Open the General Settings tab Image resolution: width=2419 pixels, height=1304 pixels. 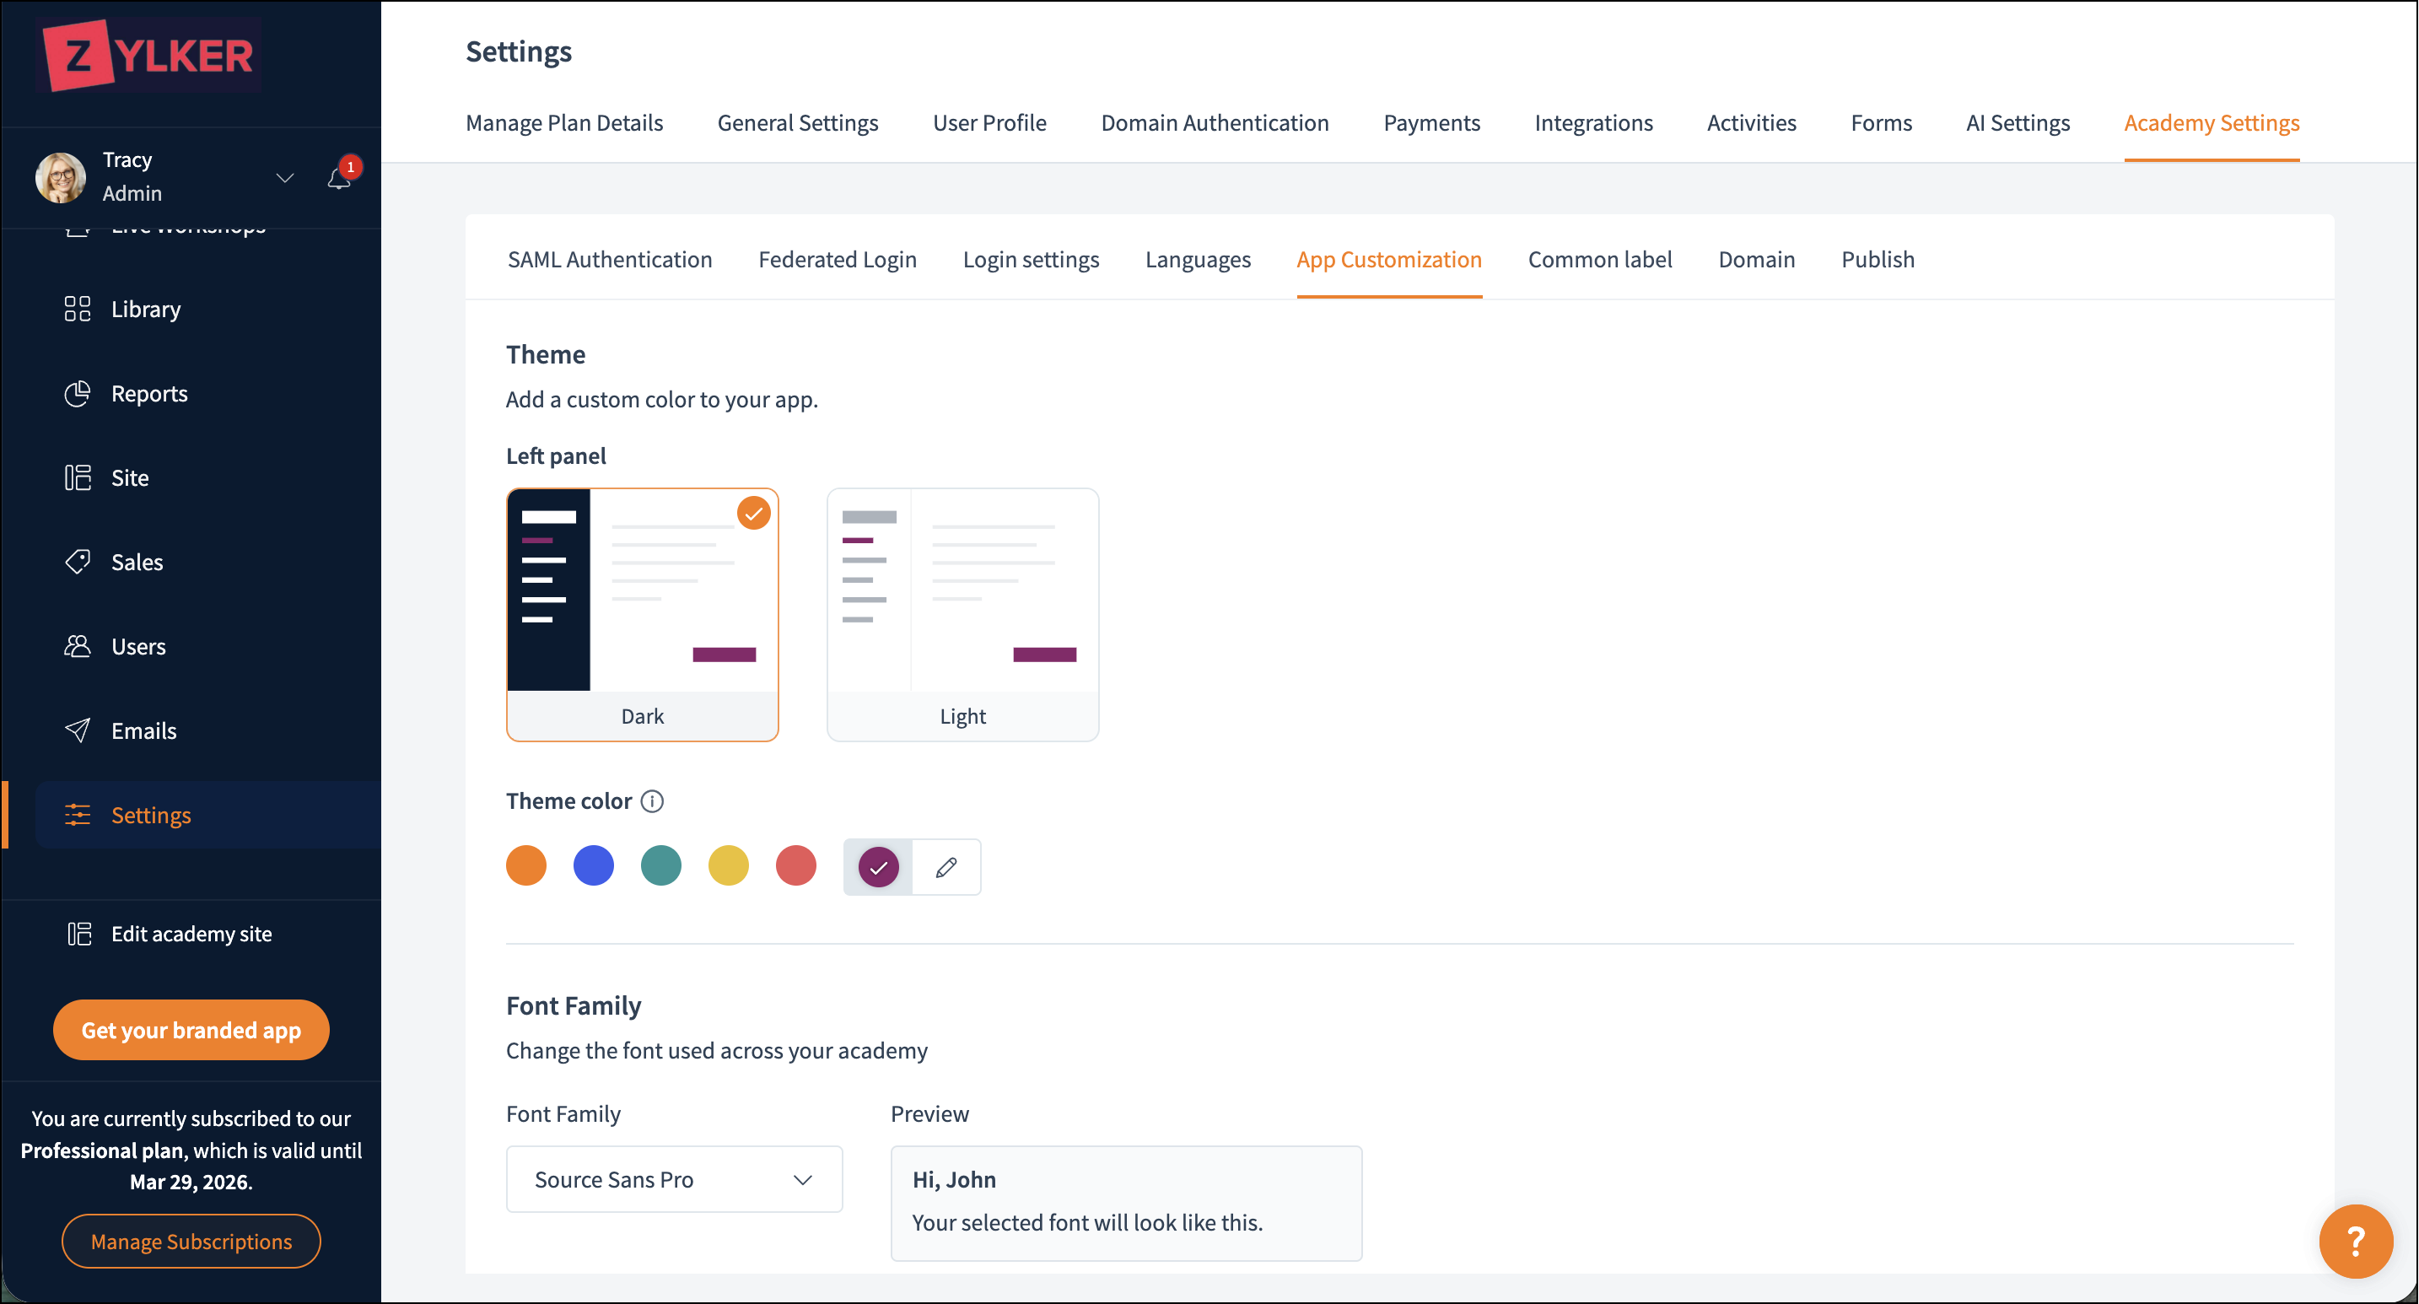click(x=797, y=123)
